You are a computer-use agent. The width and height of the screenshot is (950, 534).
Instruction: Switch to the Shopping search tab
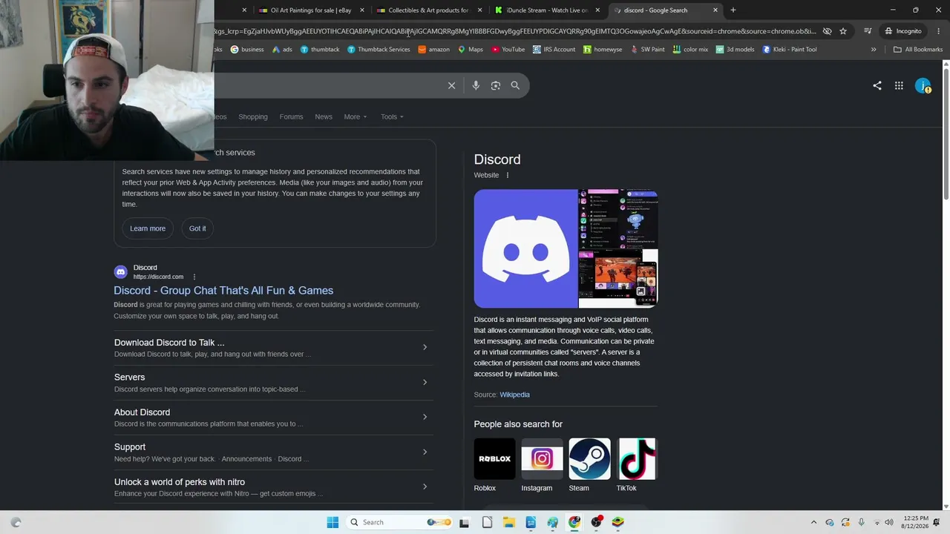pos(253,116)
